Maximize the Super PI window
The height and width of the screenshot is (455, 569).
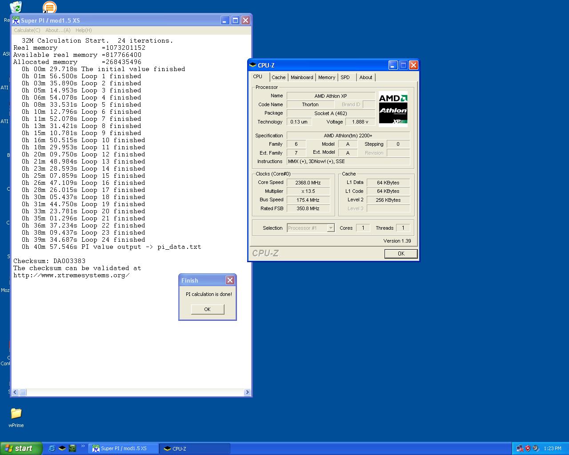tap(235, 20)
